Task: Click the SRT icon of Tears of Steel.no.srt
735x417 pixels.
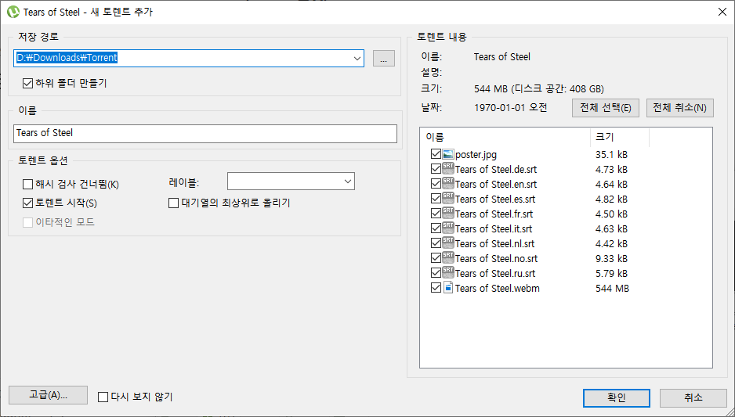Action: coord(448,258)
